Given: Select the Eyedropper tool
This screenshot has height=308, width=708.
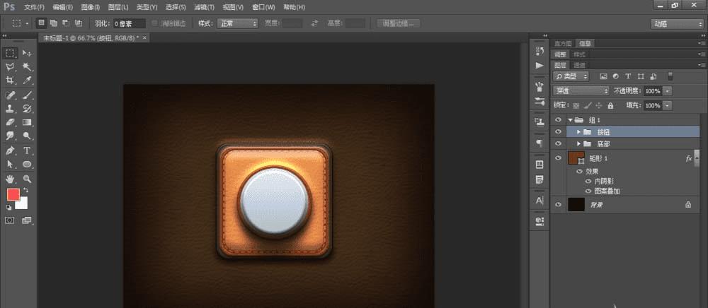Looking at the screenshot, I should 27,80.
